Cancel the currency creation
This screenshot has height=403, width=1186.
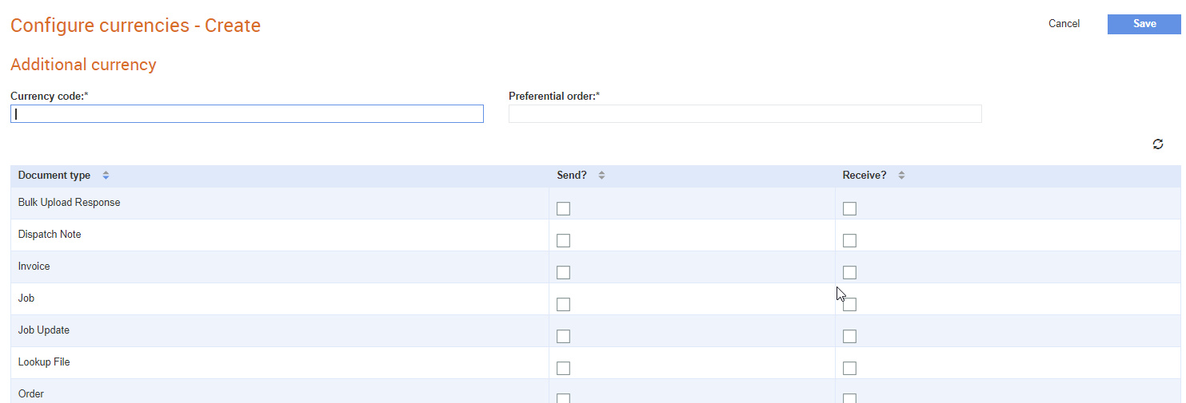1064,24
